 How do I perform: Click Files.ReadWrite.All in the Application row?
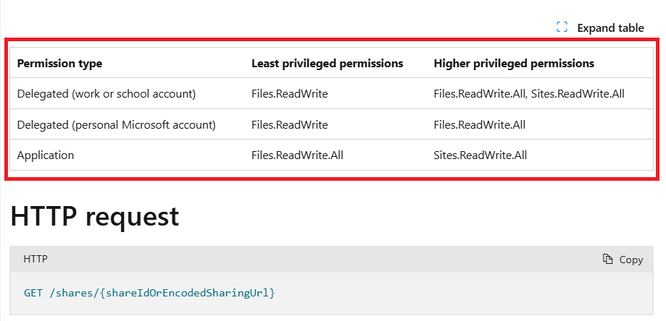297,155
